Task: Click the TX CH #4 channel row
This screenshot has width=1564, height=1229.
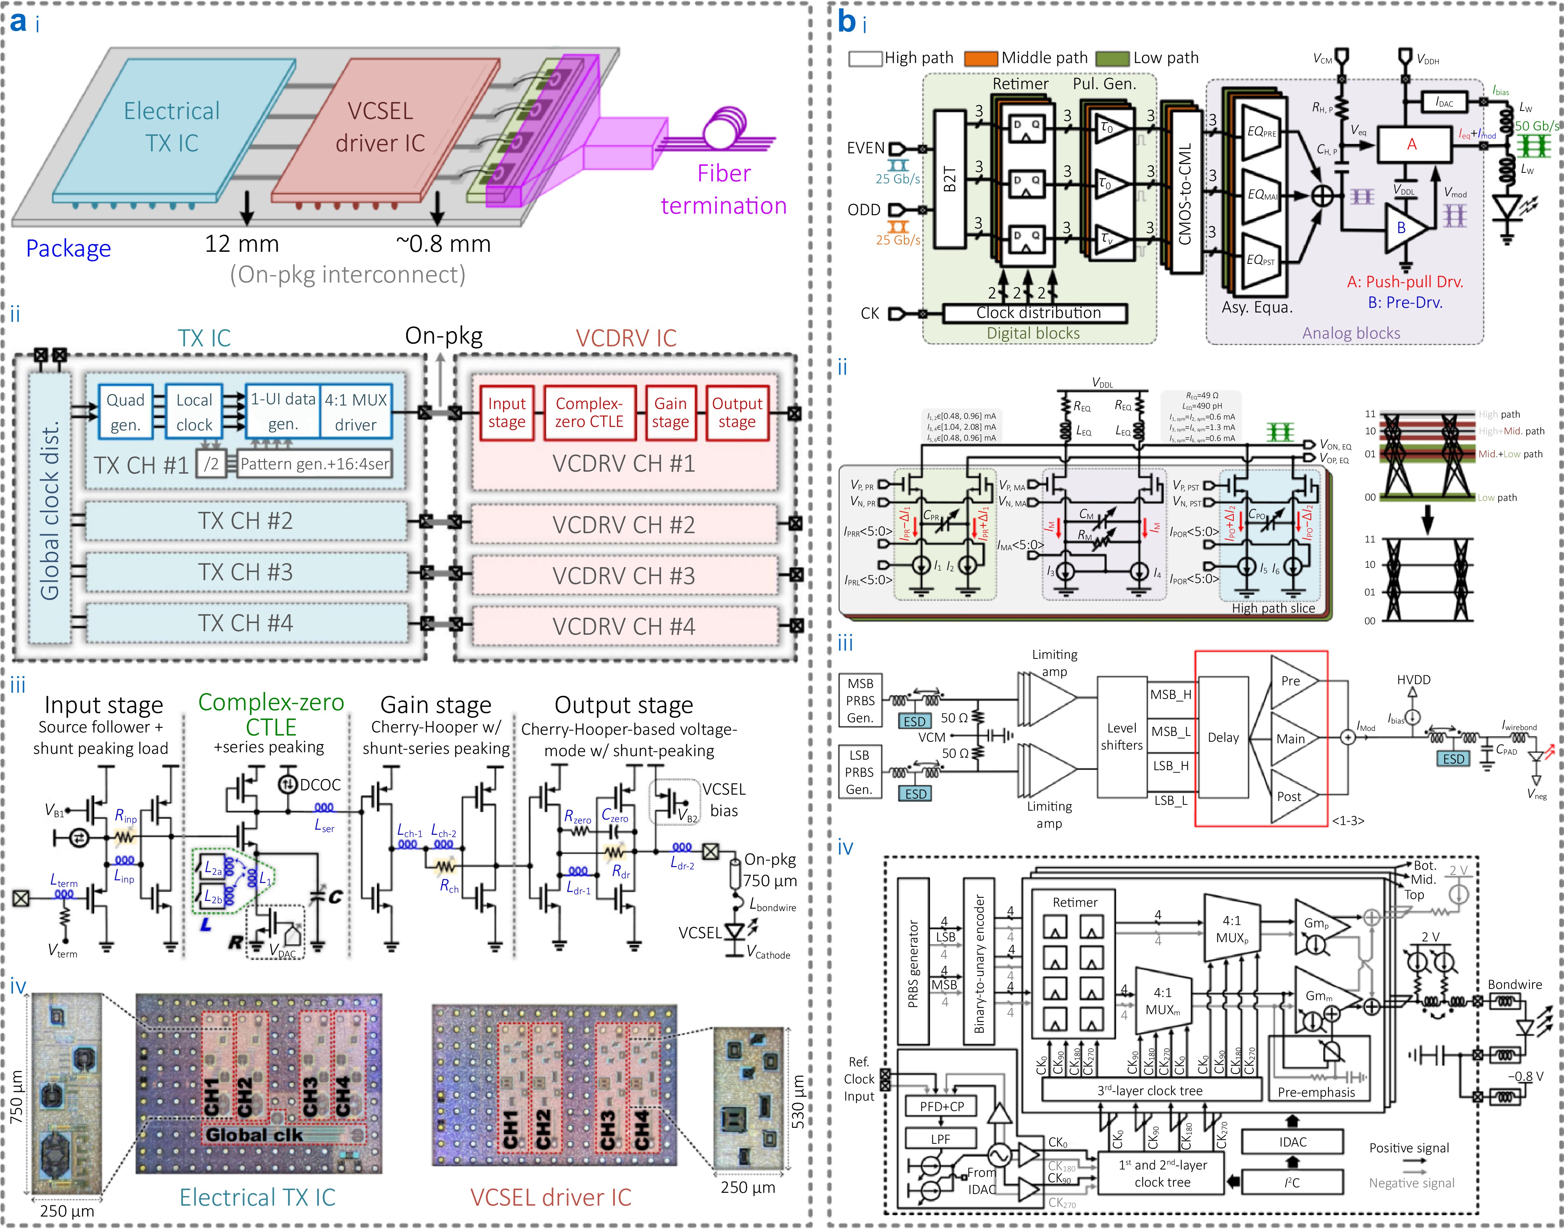Action: tap(246, 623)
